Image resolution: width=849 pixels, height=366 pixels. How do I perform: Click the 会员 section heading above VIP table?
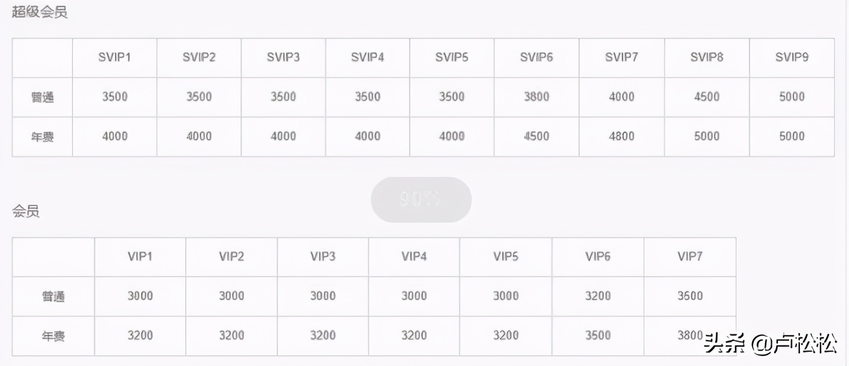(26, 212)
